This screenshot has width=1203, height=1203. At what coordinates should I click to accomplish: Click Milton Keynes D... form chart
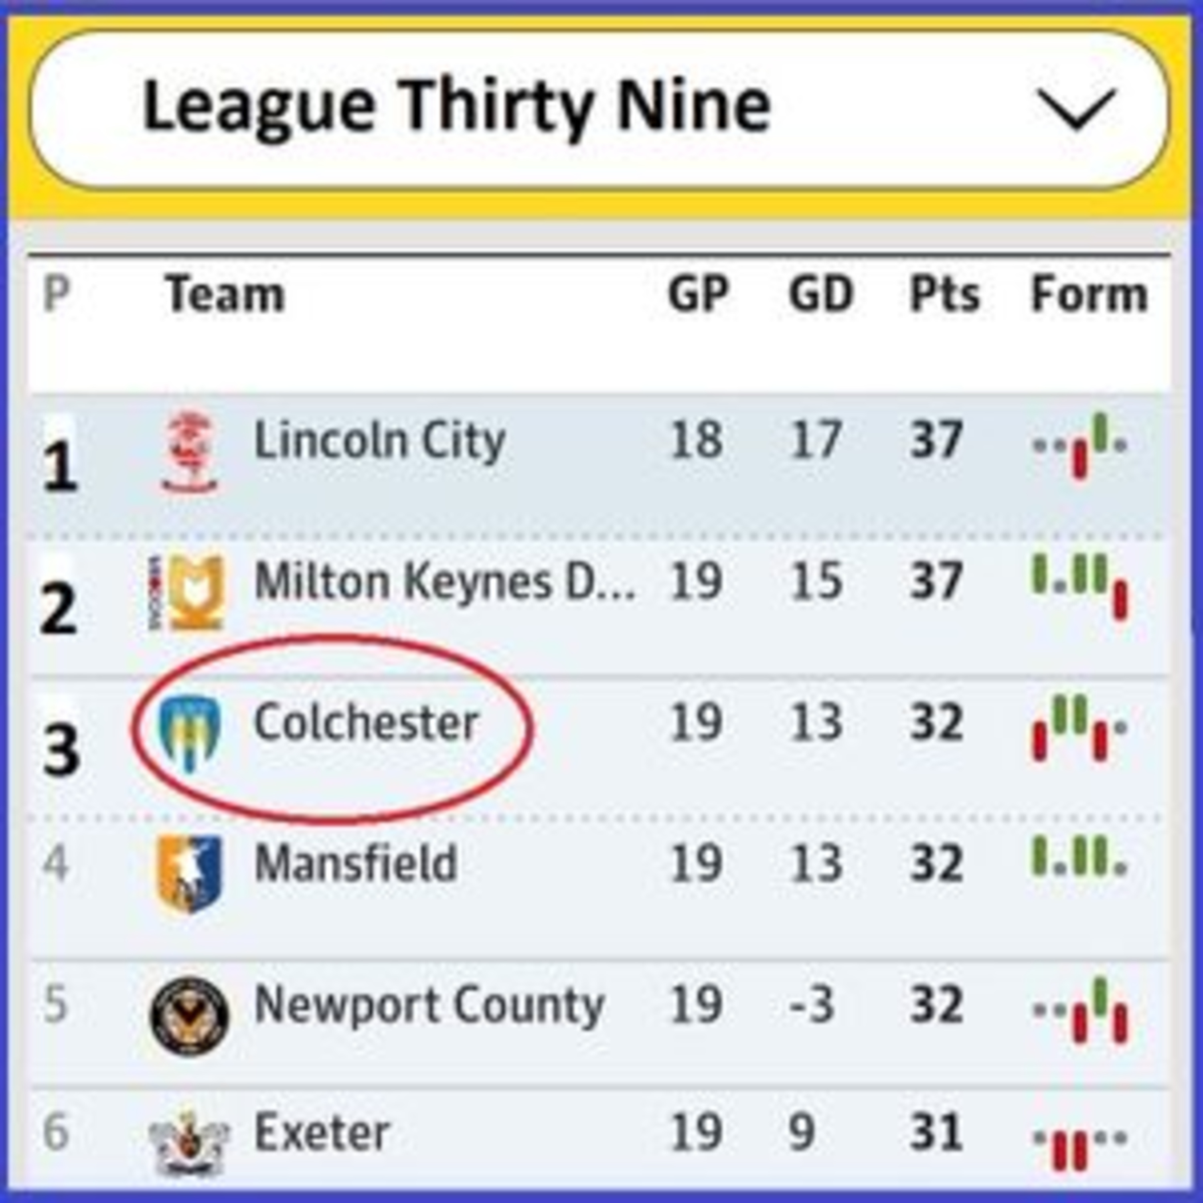(1080, 587)
